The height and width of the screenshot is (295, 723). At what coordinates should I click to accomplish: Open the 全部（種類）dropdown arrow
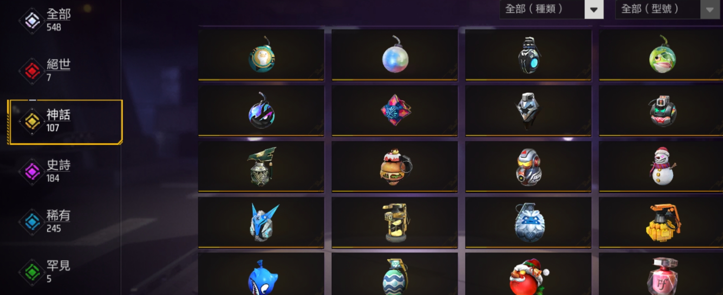click(x=594, y=9)
